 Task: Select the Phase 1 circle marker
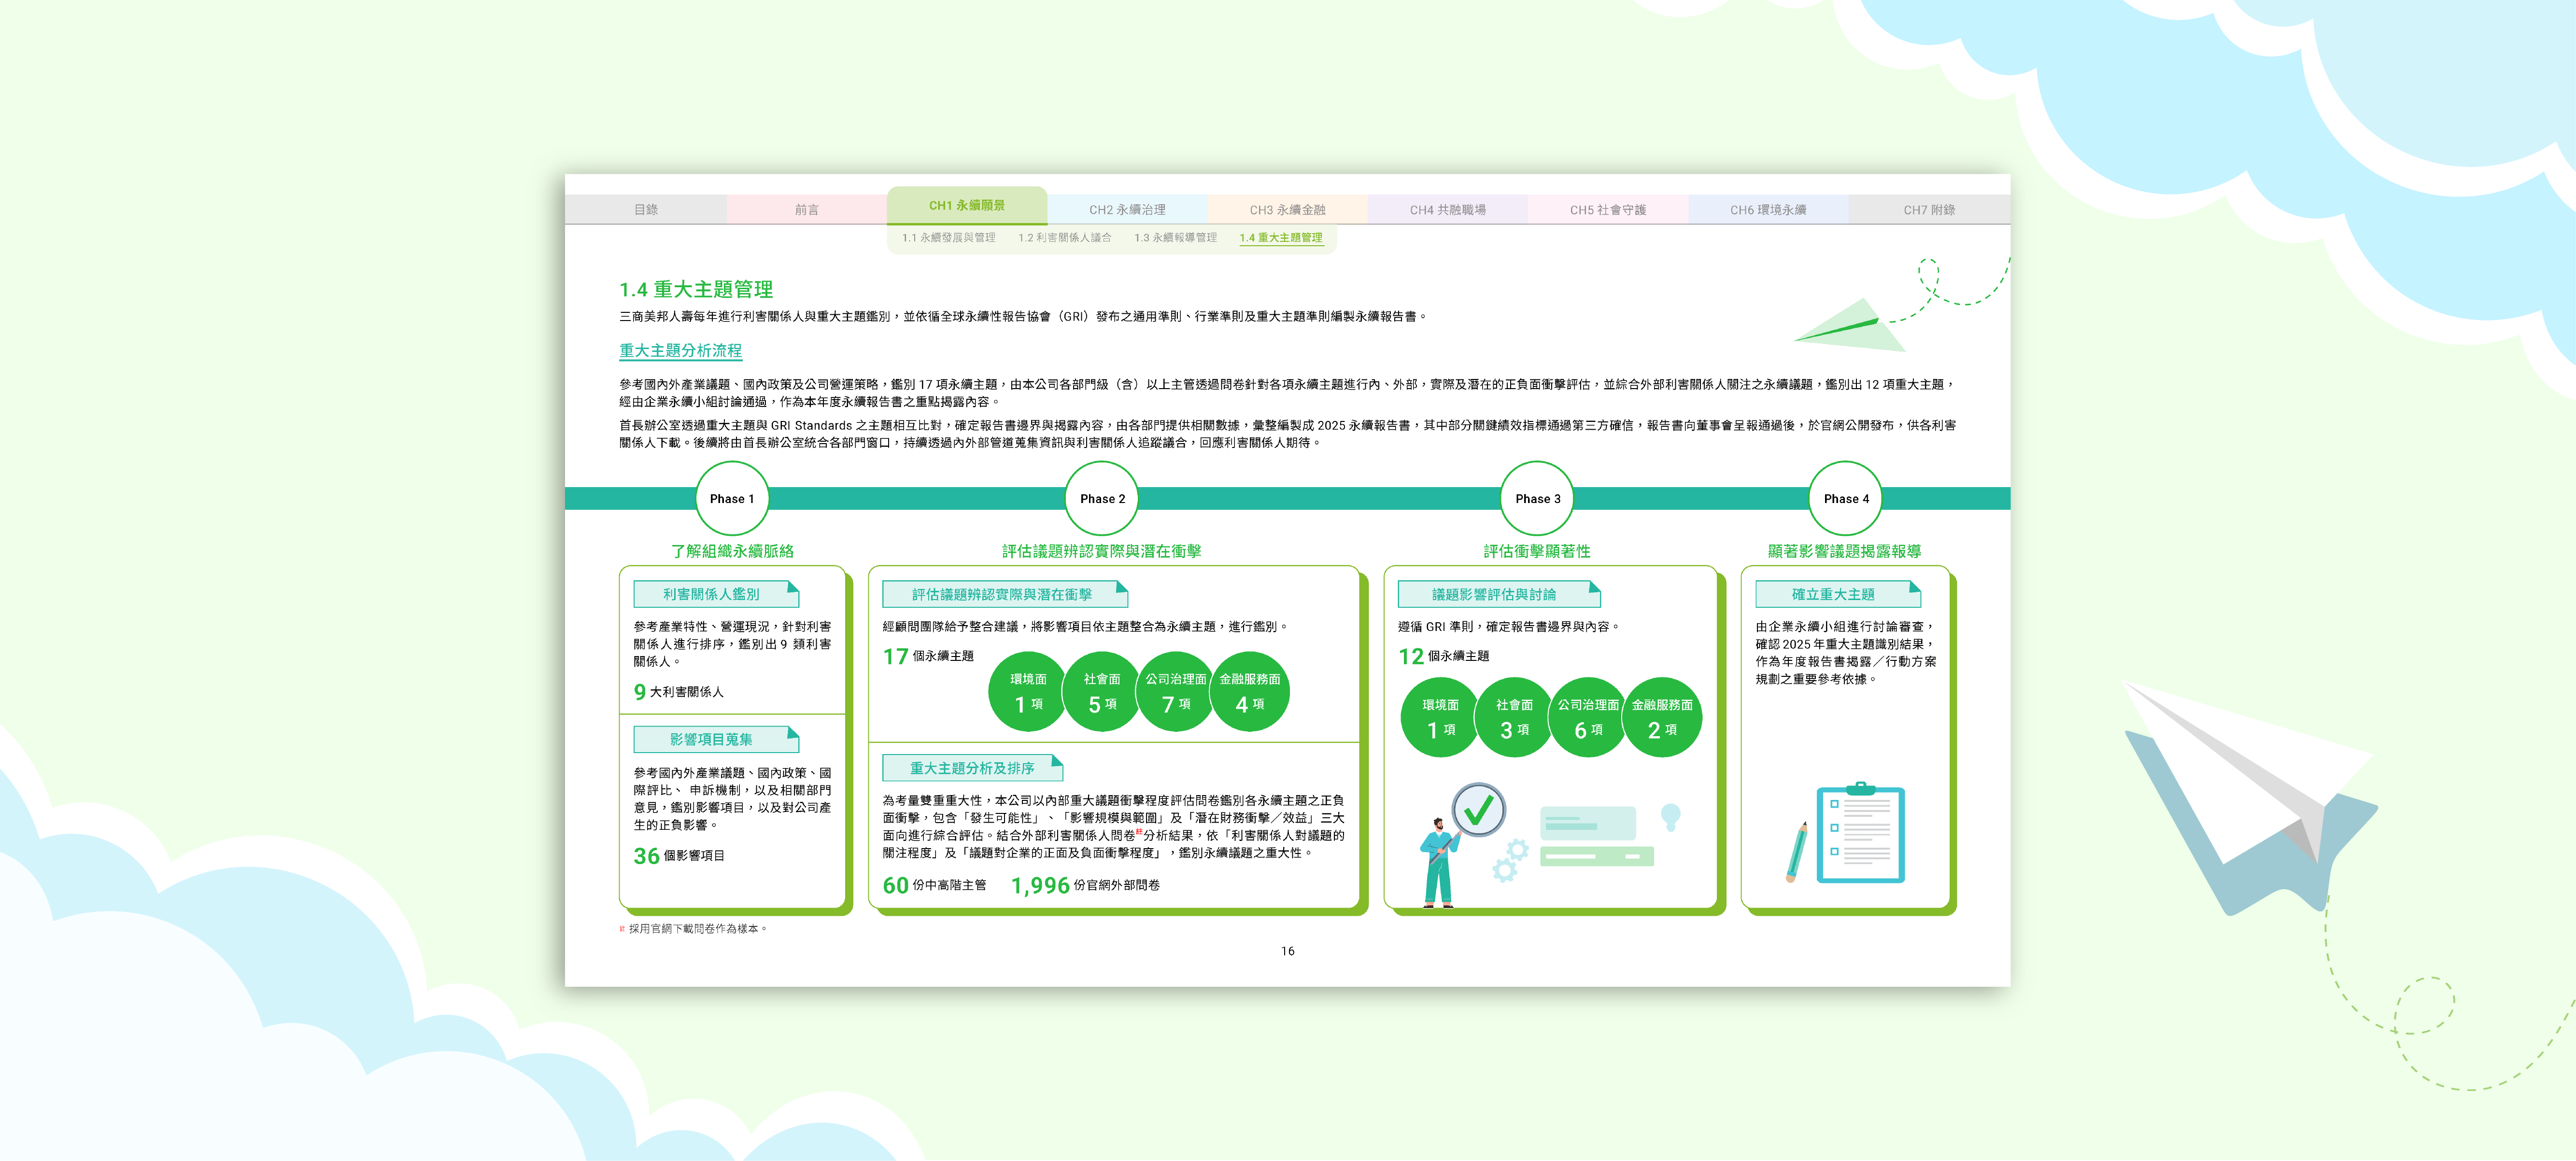coord(732,498)
